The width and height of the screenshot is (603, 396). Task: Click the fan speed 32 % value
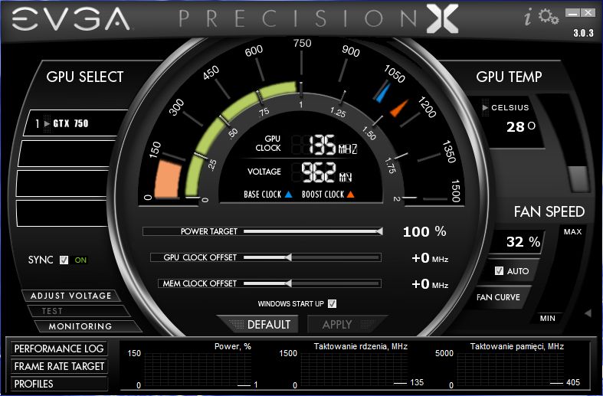click(523, 242)
